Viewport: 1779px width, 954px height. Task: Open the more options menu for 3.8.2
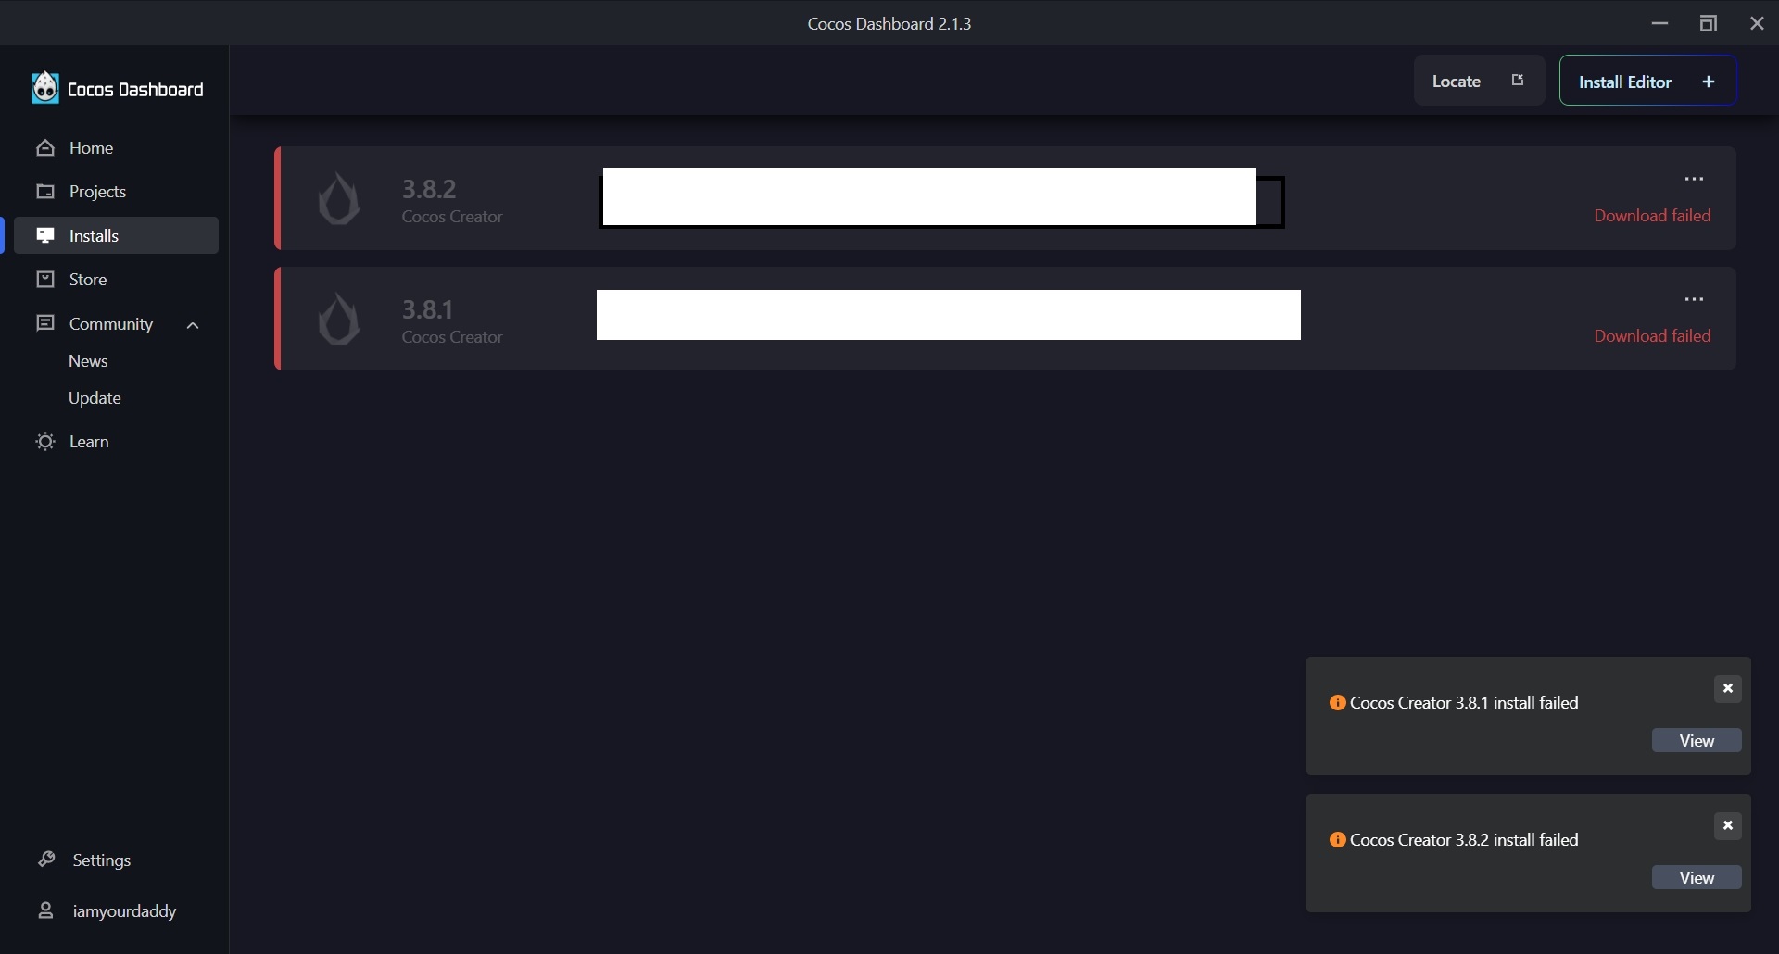(x=1695, y=180)
